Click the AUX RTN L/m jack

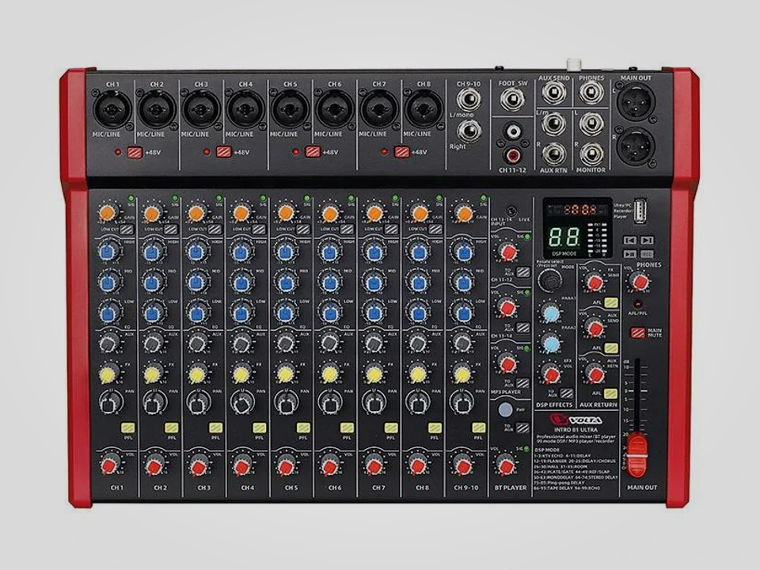554,123
